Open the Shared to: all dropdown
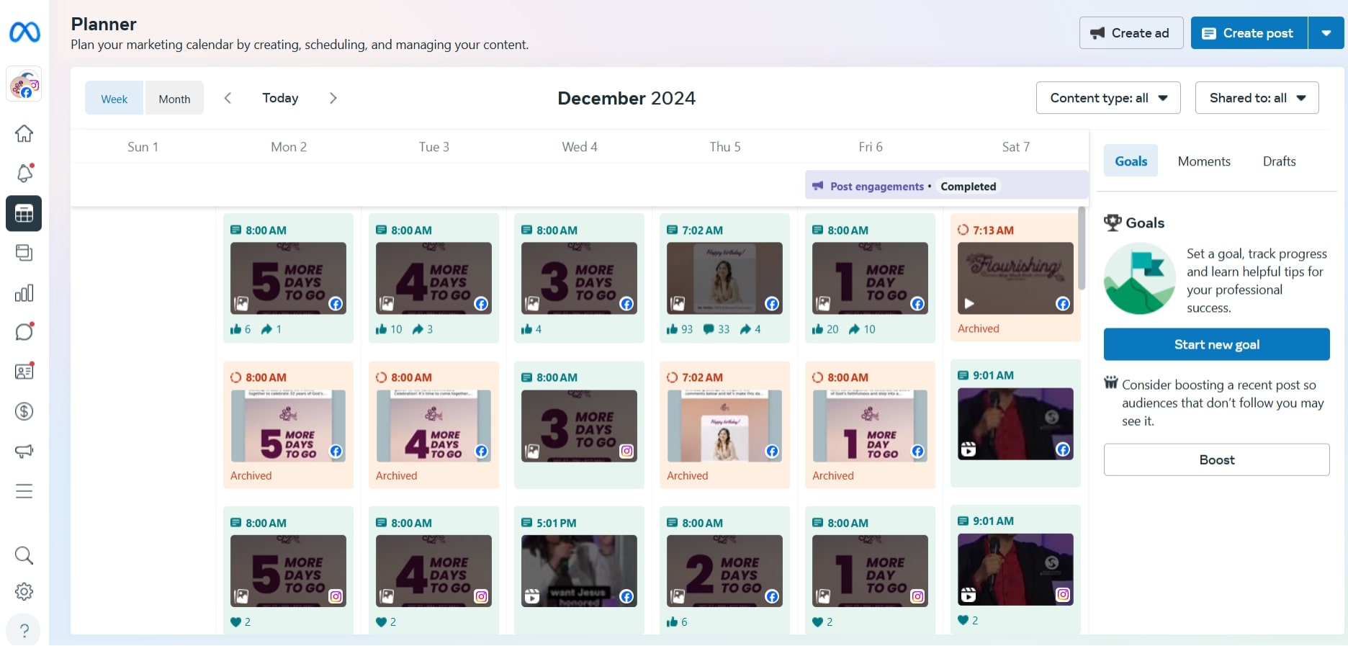This screenshot has height=646, width=1348. [x=1257, y=98]
